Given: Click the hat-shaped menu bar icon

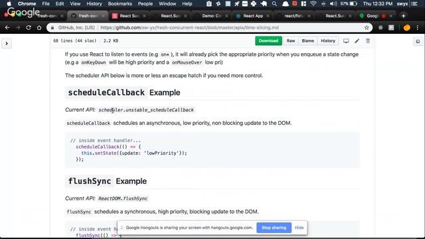Looking at the screenshot, I should [x=285, y=4].
